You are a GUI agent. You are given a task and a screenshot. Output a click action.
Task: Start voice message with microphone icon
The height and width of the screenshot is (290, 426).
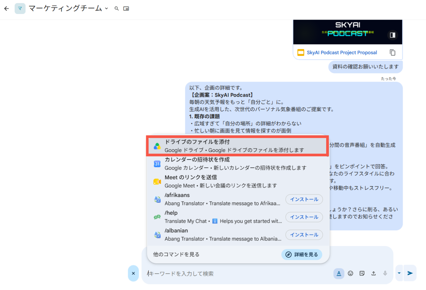tap(385, 273)
